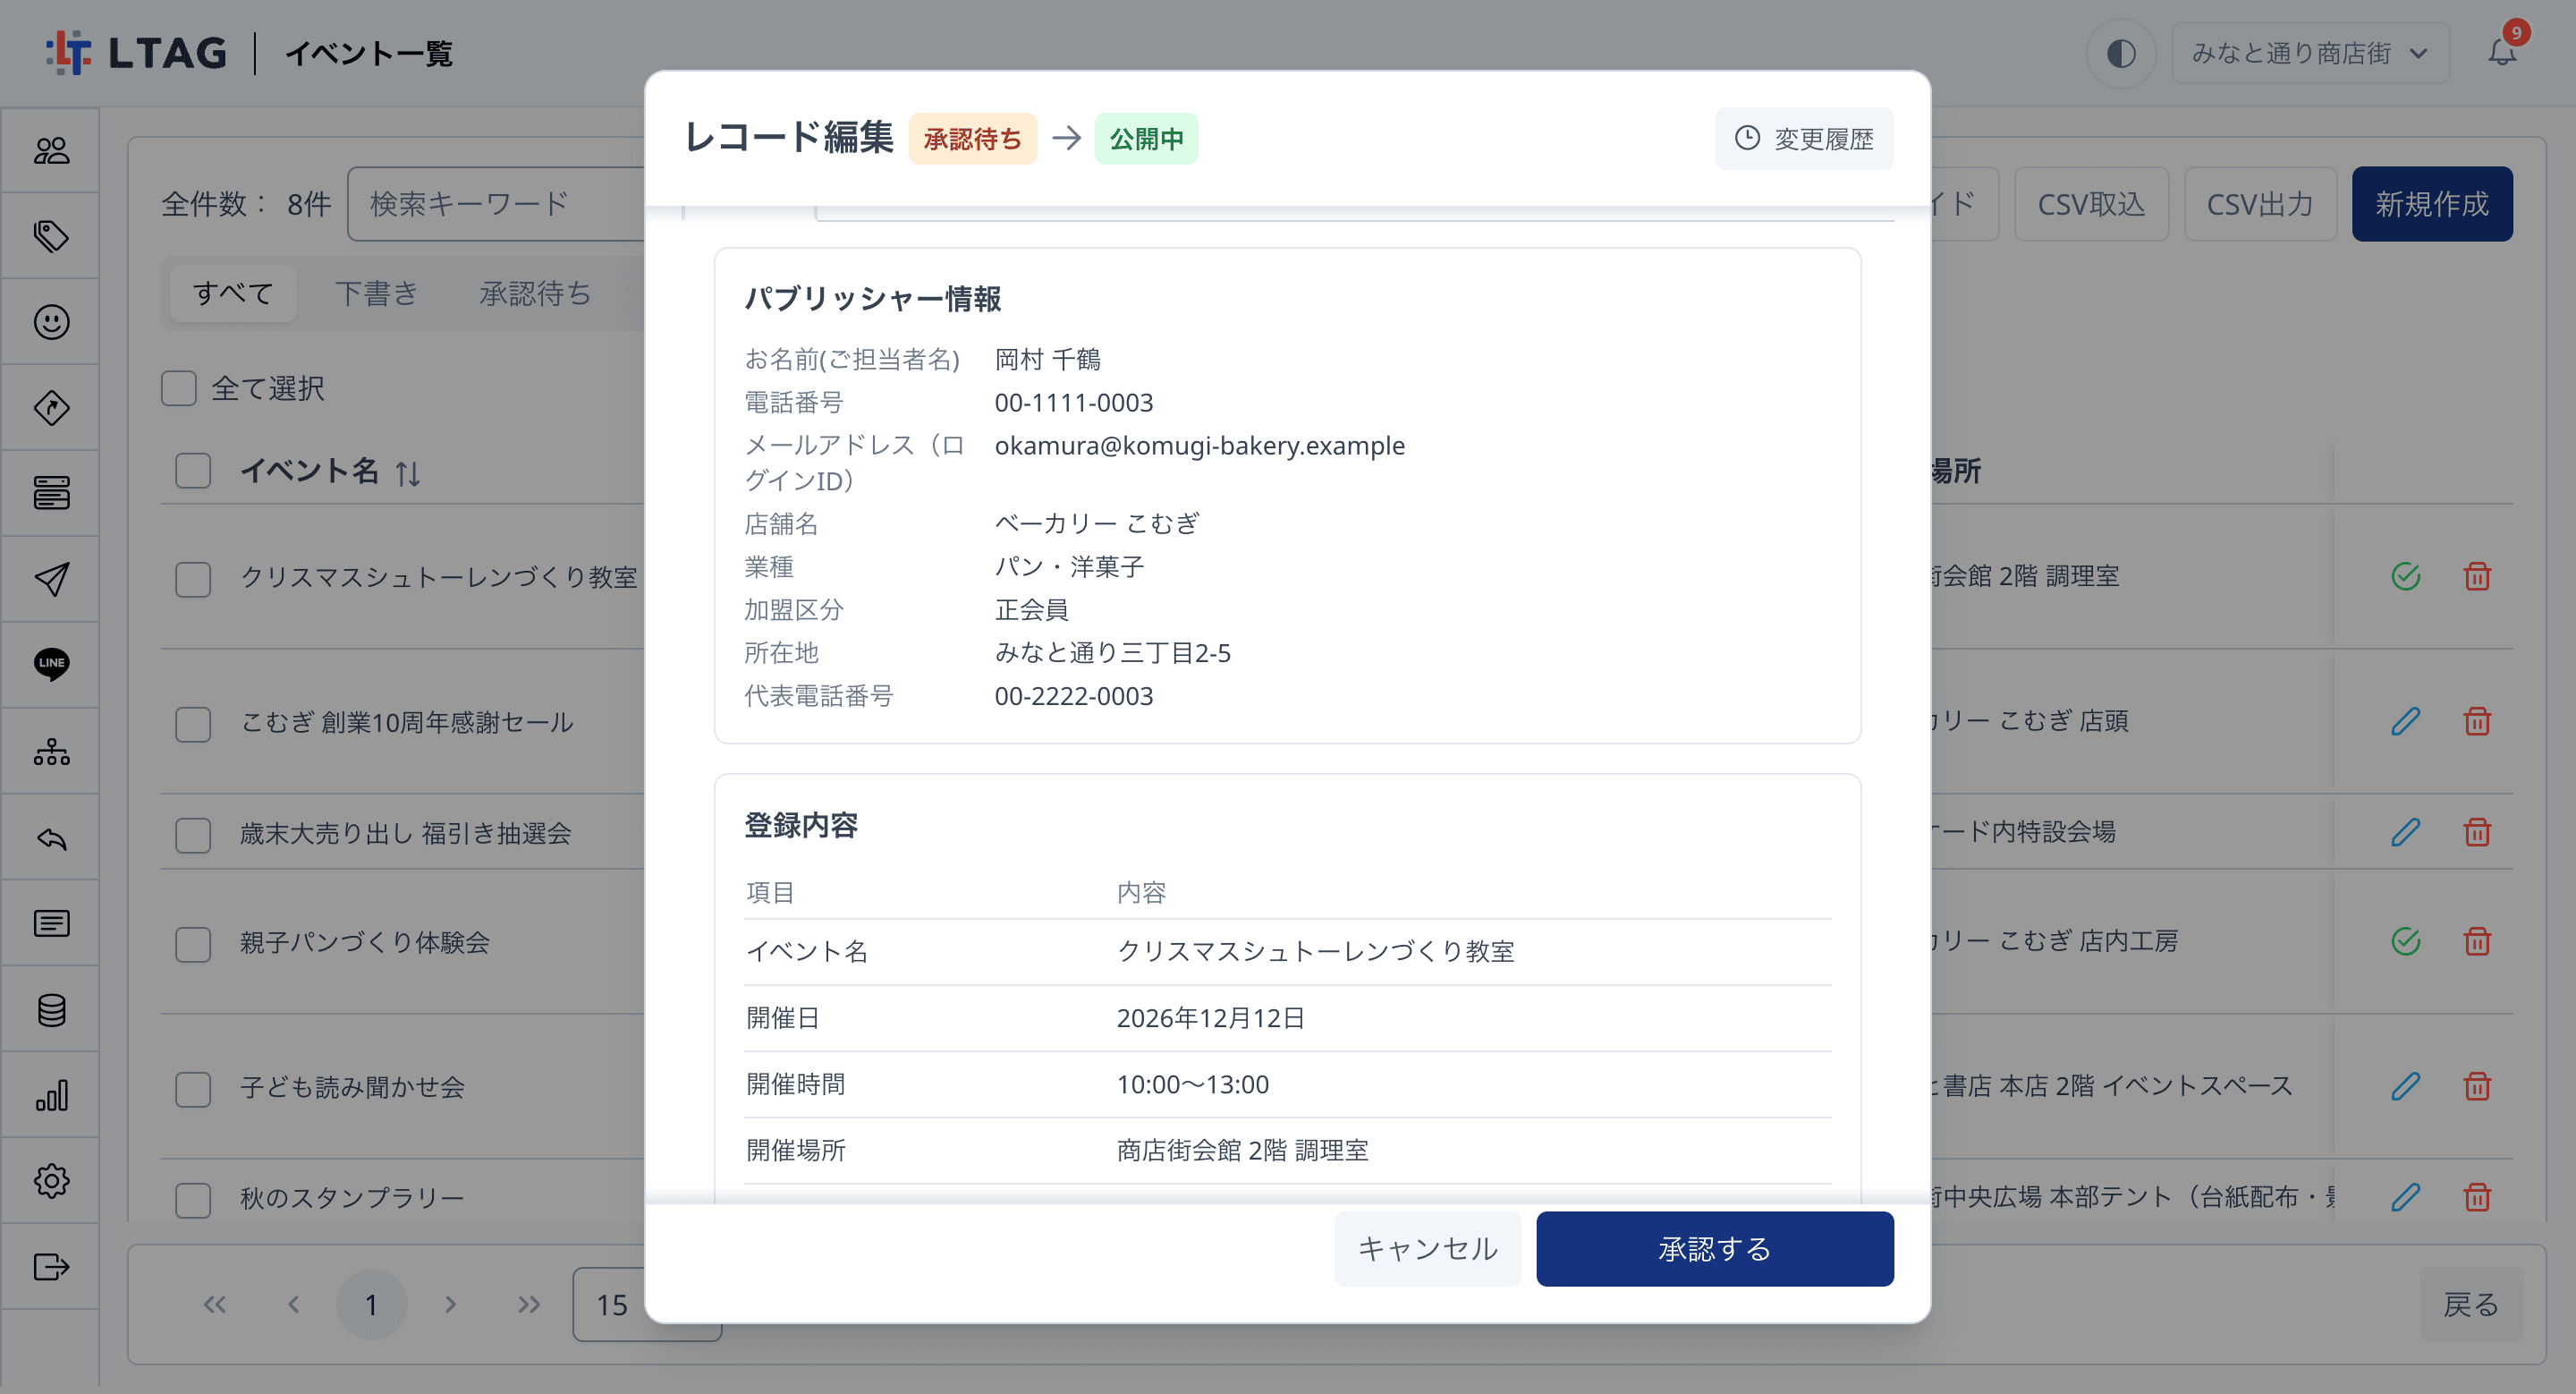Edit the イベントスペース row with pencil icon
Image resolution: width=2576 pixels, height=1394 pixels.
2405,1086
